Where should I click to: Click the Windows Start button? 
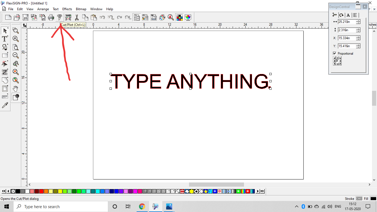tap(7, 206)
